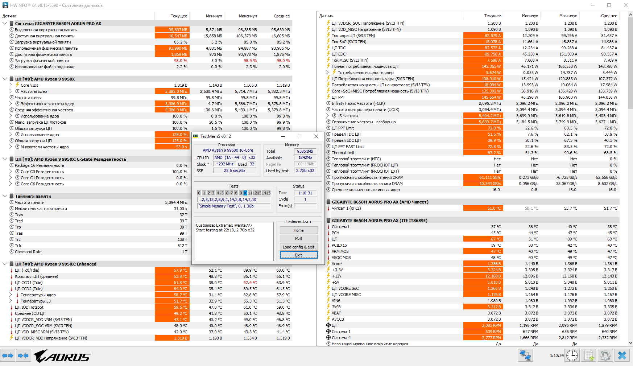633x366 pixels.
Task: Click clock icon beside Command Rate
Action: 12,252
